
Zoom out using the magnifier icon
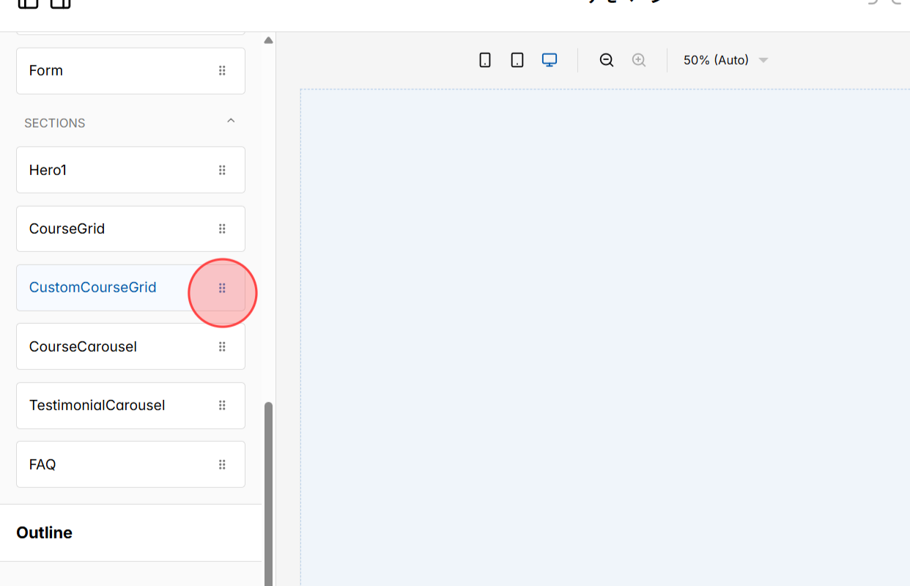606,60
